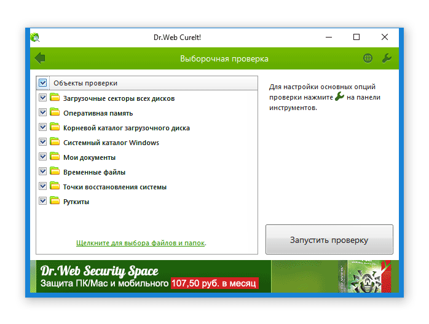Click folder icon beside Руткиты

(55, 201)
